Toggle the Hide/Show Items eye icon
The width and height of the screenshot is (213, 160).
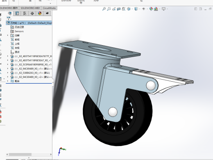tap(143, 9)
